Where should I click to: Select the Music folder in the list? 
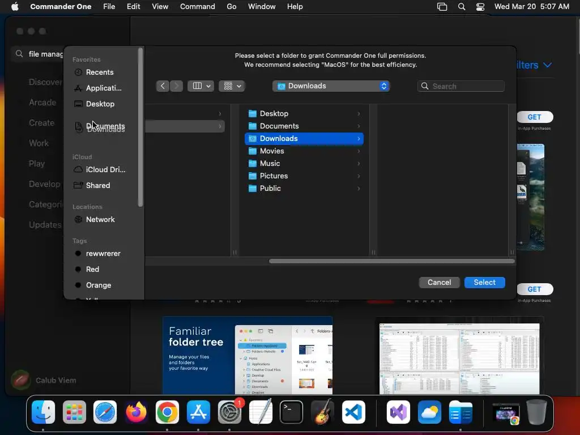click(x=304, y=164)
